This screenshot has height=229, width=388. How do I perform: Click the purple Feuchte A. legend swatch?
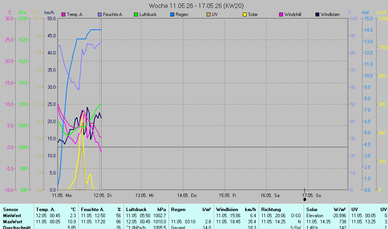click(x=99, y=14)
